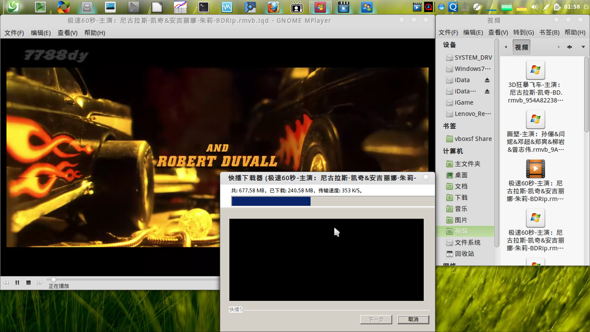Eject the first iData drive

click(487, 80)
